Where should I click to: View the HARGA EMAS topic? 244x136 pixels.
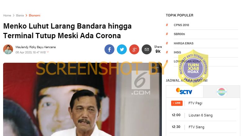184,43
